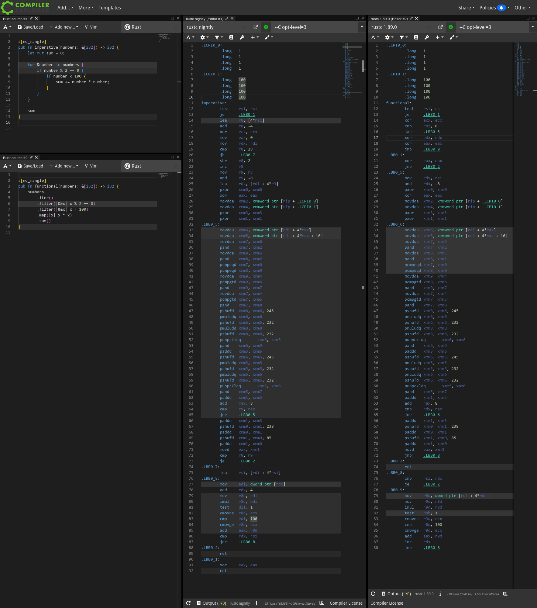
Task: Click pop-out icon beside rustc nightly
Action: coord(256,27)
